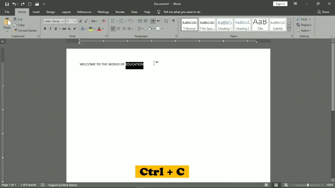Screen dimensions: 335x188
Task: Switch to Web Layout view
Action: point(286,185)
